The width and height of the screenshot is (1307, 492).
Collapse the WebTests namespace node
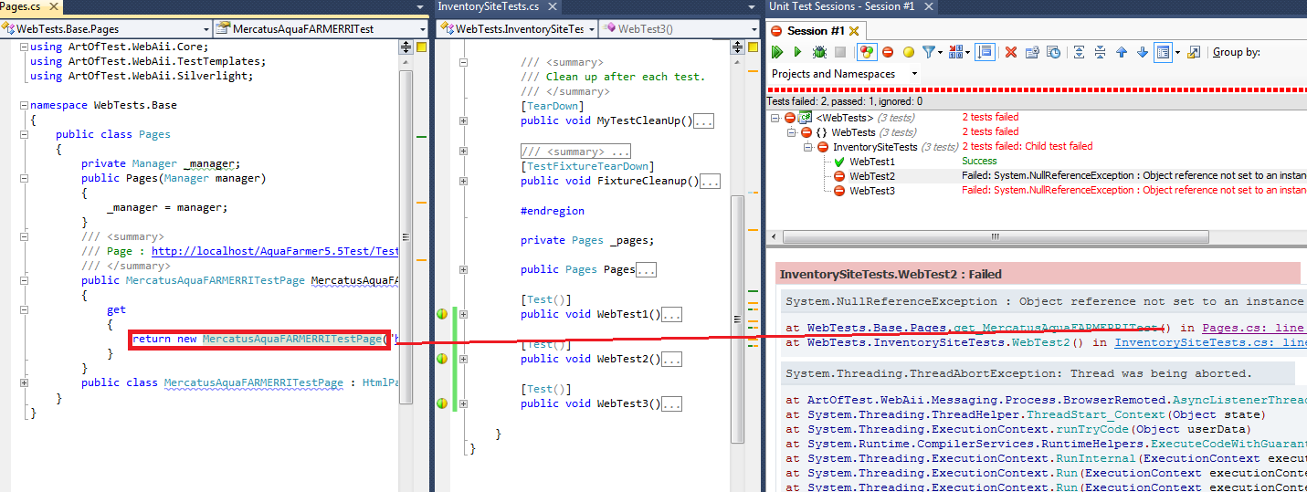[x=793, y=132]
